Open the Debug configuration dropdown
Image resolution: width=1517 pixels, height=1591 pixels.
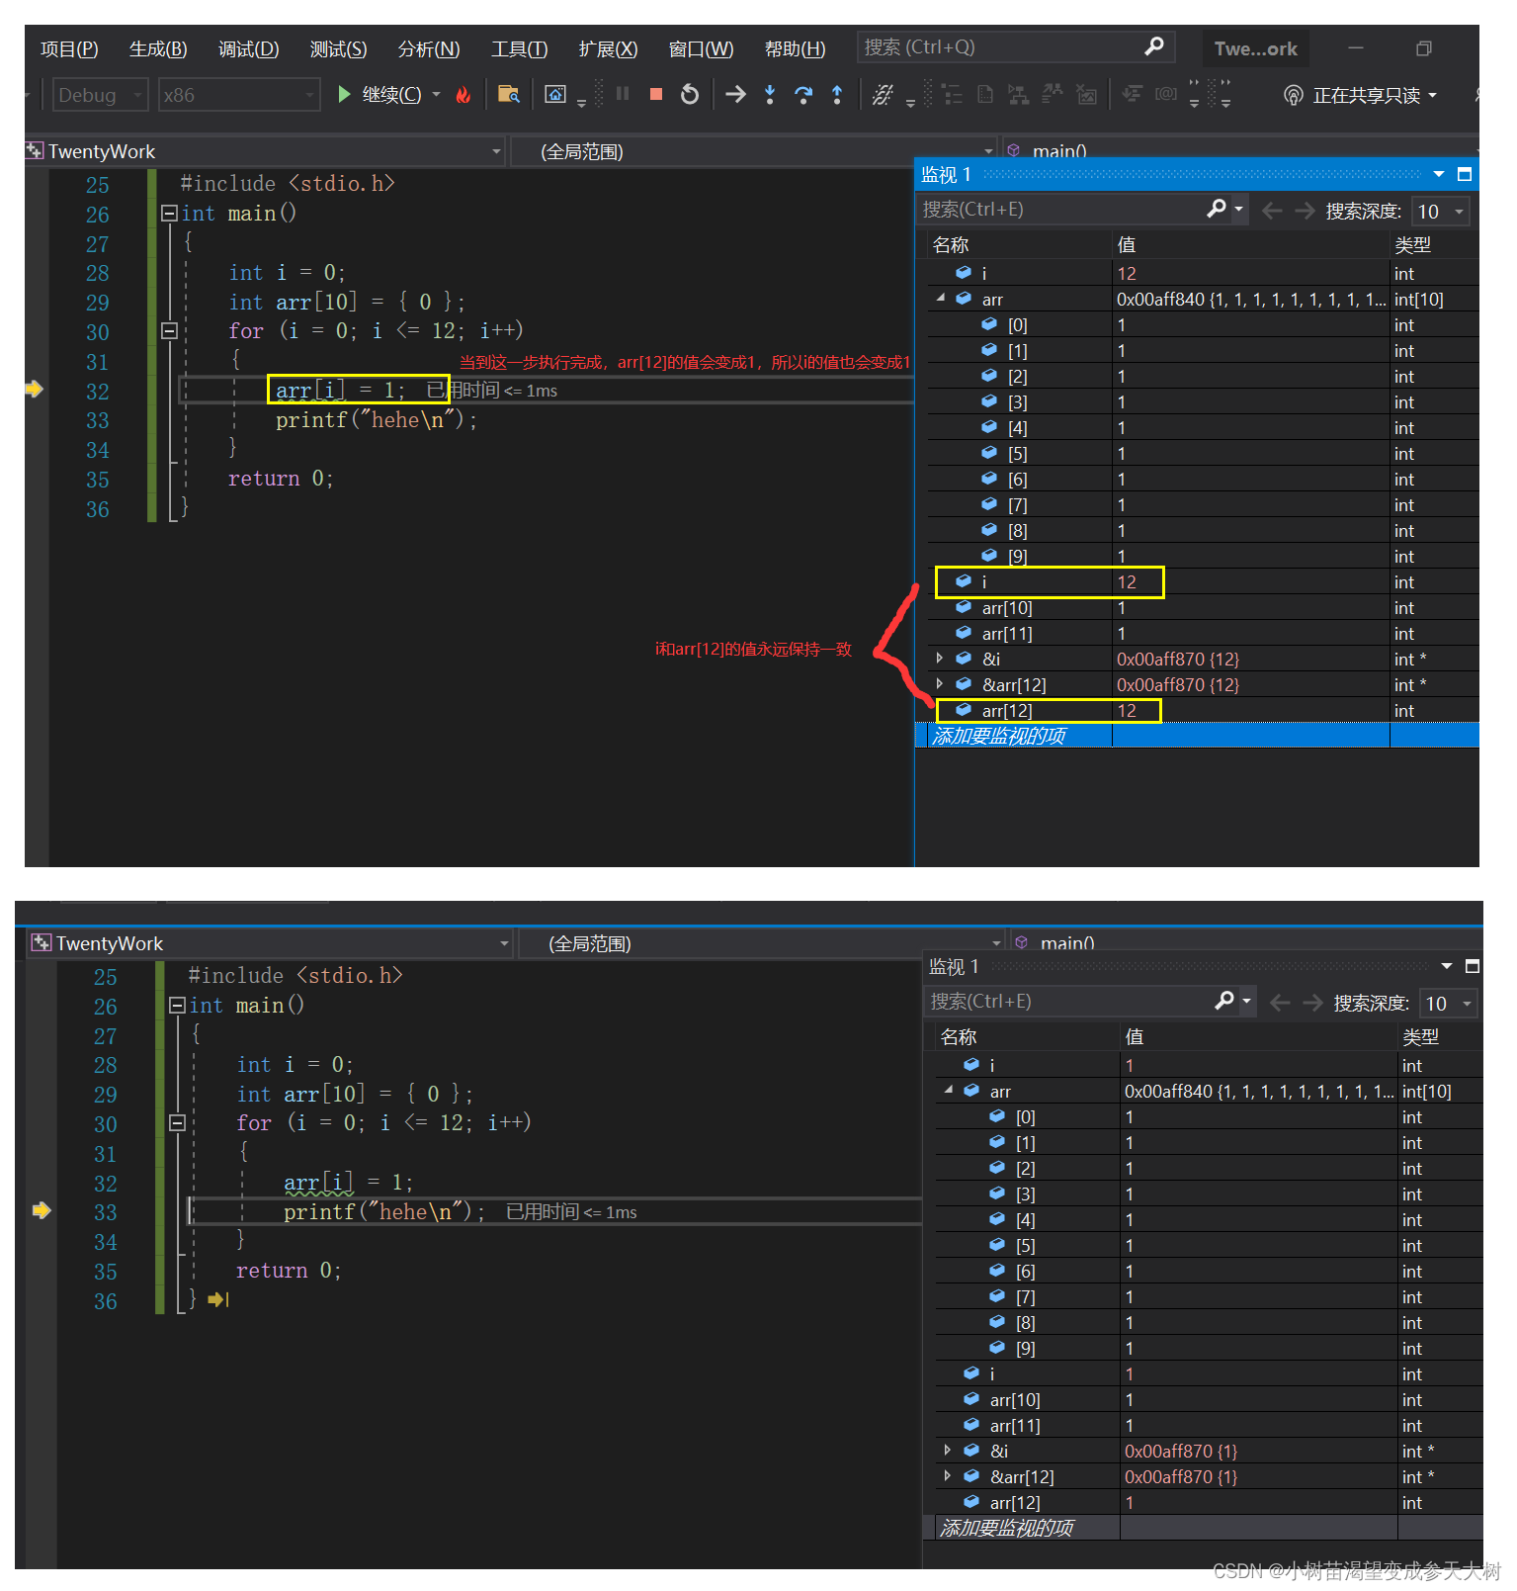[100, 95]
